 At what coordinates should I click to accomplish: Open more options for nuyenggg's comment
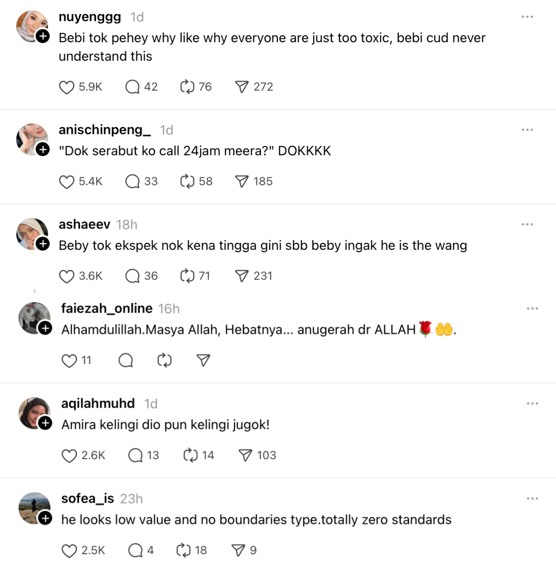[527, 17]
